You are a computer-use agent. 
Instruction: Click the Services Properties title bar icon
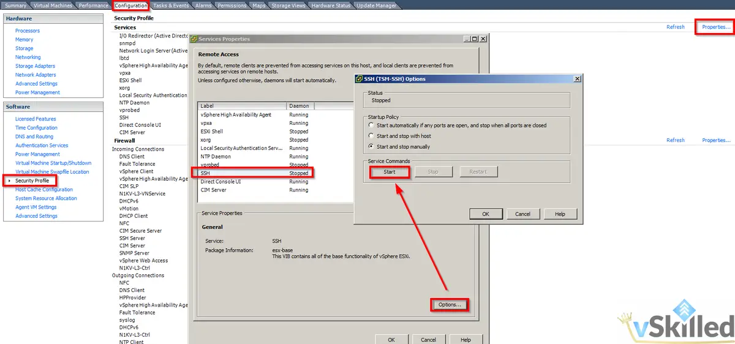tap(194, 39)
